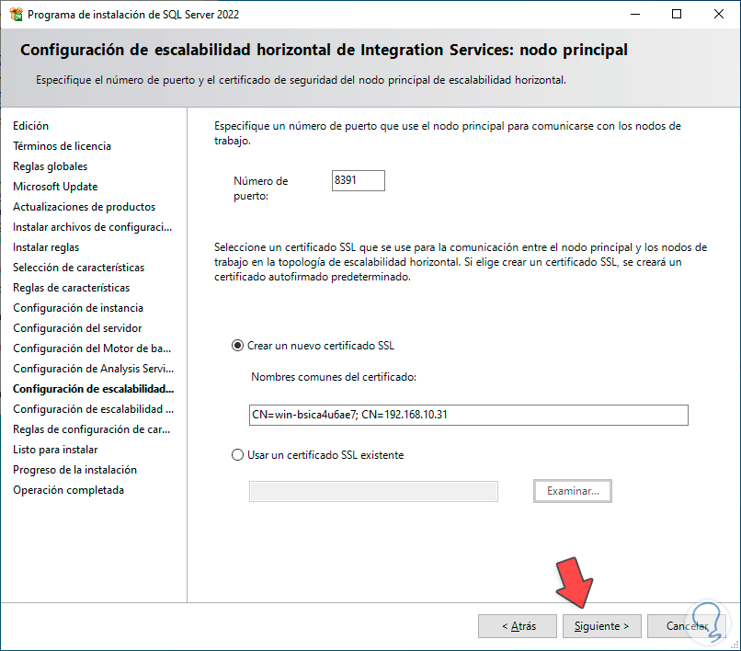Viewport: 741px width, 651px height.
Task: Close the installer window with the X
Action: click(719, 14)
